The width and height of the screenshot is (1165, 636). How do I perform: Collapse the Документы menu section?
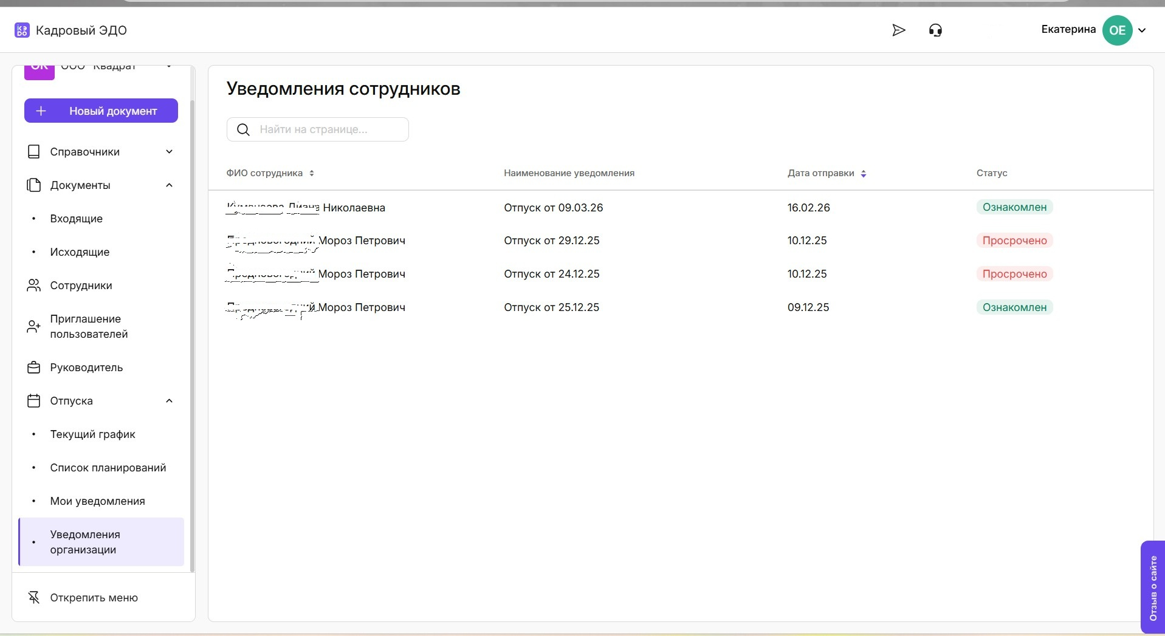(x=169, y=185)
